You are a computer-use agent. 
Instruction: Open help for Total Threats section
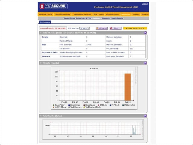(x=145, y=33)
